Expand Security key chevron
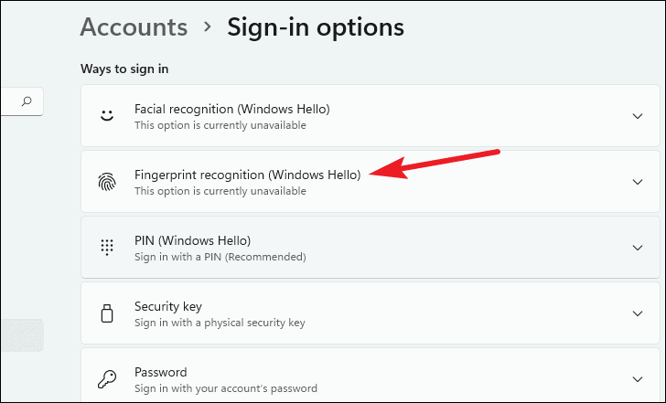The image size is (666, 403). pos(638,313)
